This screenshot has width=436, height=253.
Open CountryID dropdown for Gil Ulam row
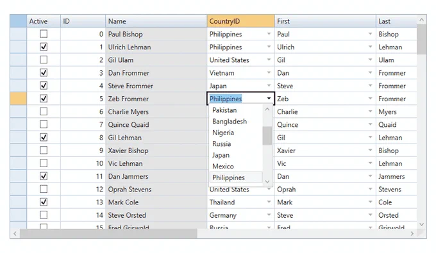[x=269, y=60]
